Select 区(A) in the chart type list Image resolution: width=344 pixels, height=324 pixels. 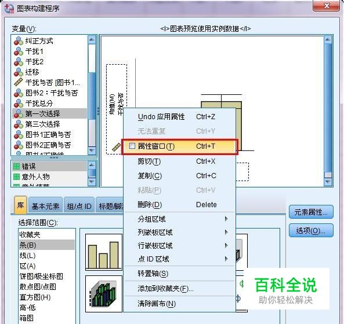[x=46, y=266]
